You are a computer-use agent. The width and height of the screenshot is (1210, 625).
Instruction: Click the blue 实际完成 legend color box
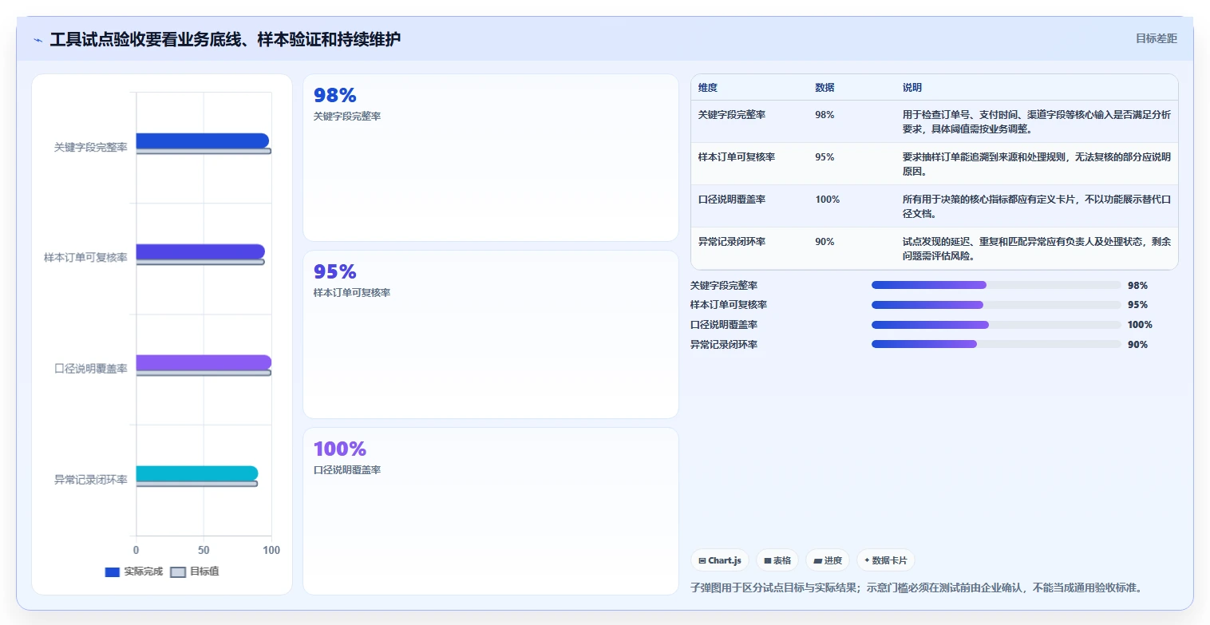[113, 572]
